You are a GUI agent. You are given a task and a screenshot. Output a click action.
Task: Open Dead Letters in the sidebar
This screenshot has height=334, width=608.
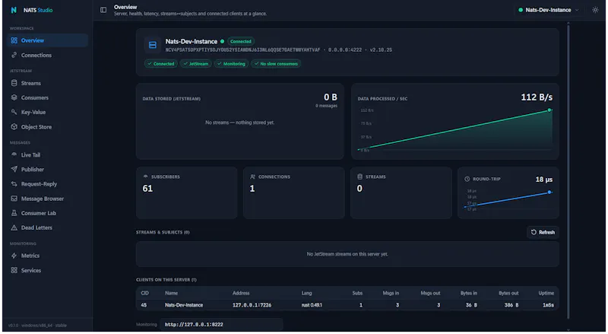[x=47, y=228]
